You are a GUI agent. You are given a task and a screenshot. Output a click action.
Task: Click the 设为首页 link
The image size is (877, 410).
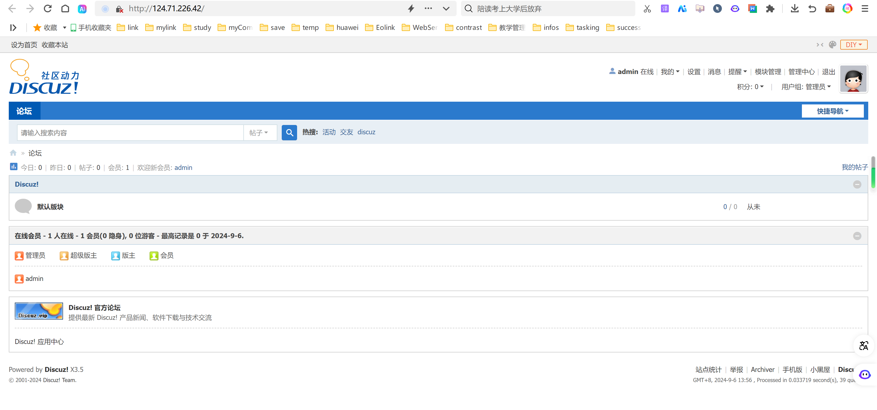24,45
